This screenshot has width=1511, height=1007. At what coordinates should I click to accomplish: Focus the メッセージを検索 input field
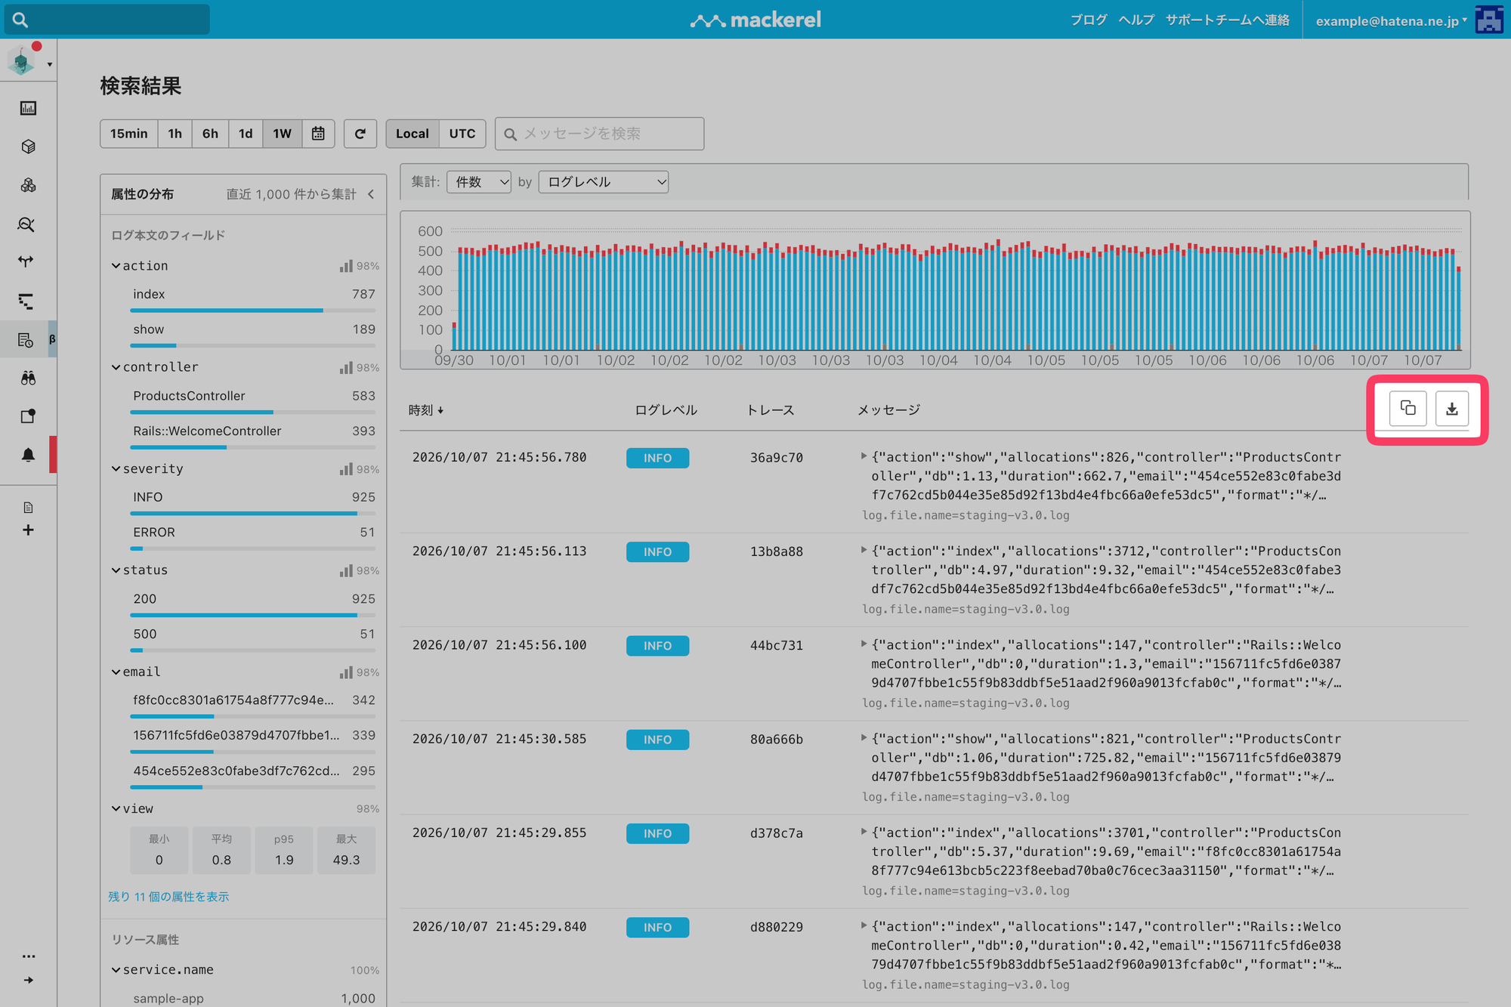click(599, 134)
